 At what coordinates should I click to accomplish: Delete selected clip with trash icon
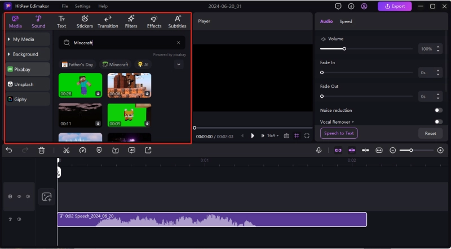(x=41, y=150)
